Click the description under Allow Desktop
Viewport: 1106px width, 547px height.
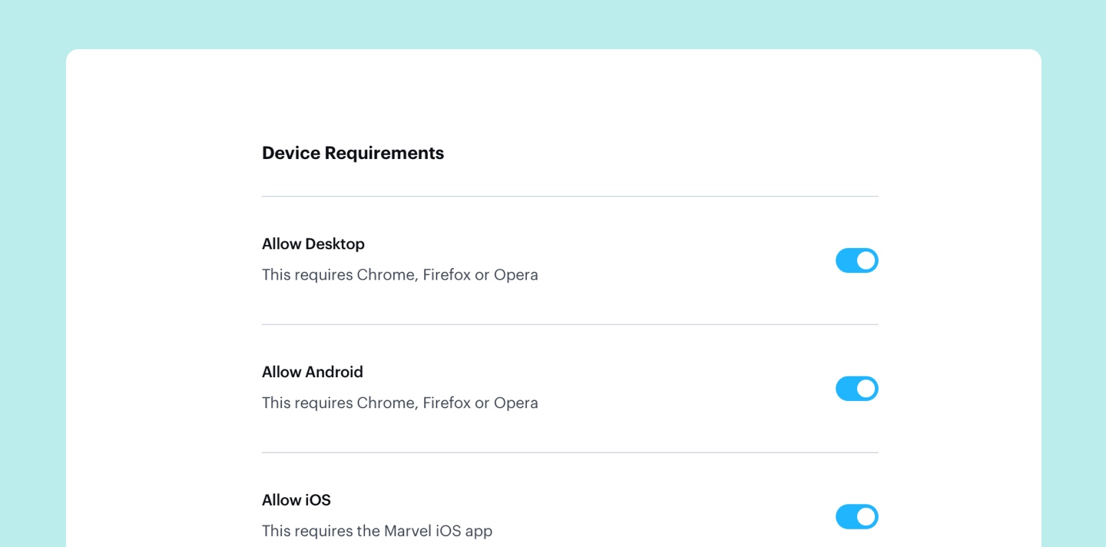pos(400,275)
